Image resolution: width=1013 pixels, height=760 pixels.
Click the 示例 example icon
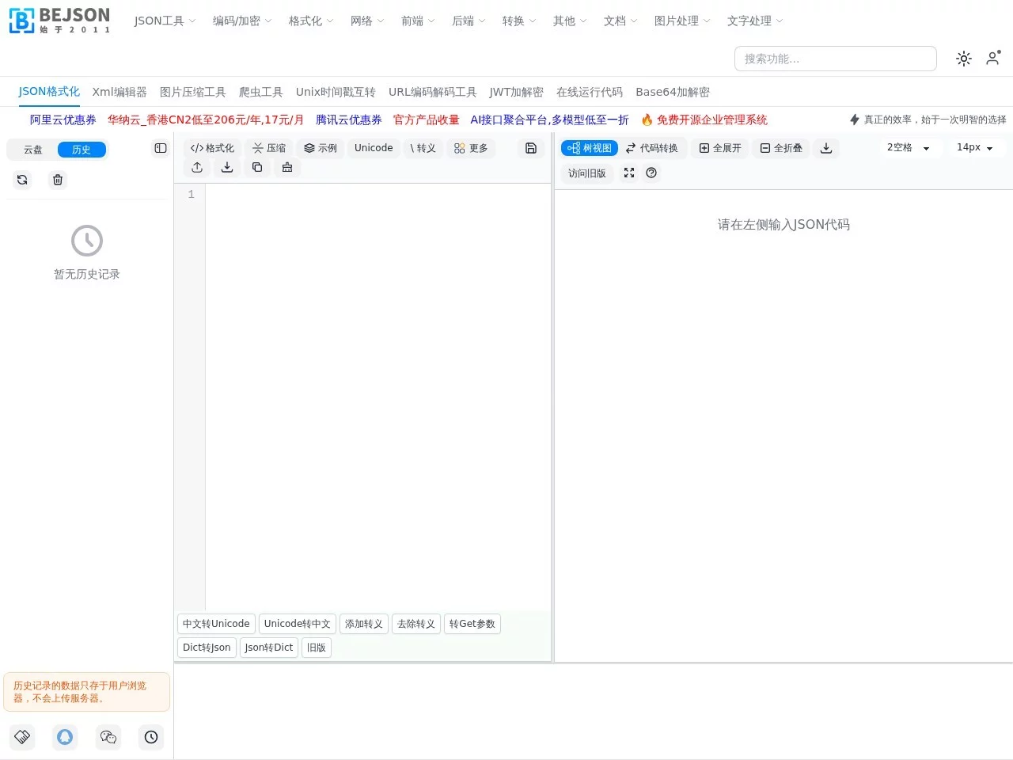(320, 148)
